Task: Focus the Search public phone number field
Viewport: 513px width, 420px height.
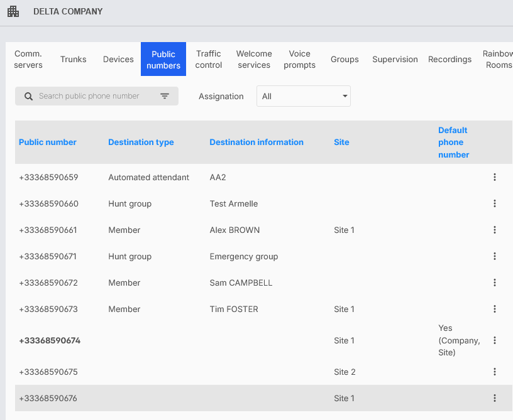Action: pos(89,96)
